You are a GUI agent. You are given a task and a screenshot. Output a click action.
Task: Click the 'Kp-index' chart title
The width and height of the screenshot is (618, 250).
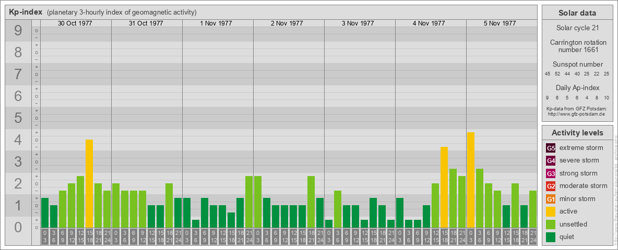coord(25,12)
